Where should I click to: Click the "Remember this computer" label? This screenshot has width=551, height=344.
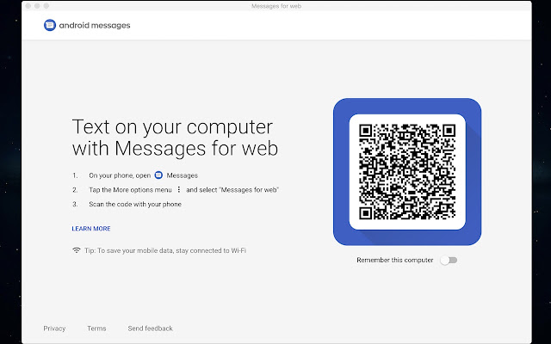[395, 260]
